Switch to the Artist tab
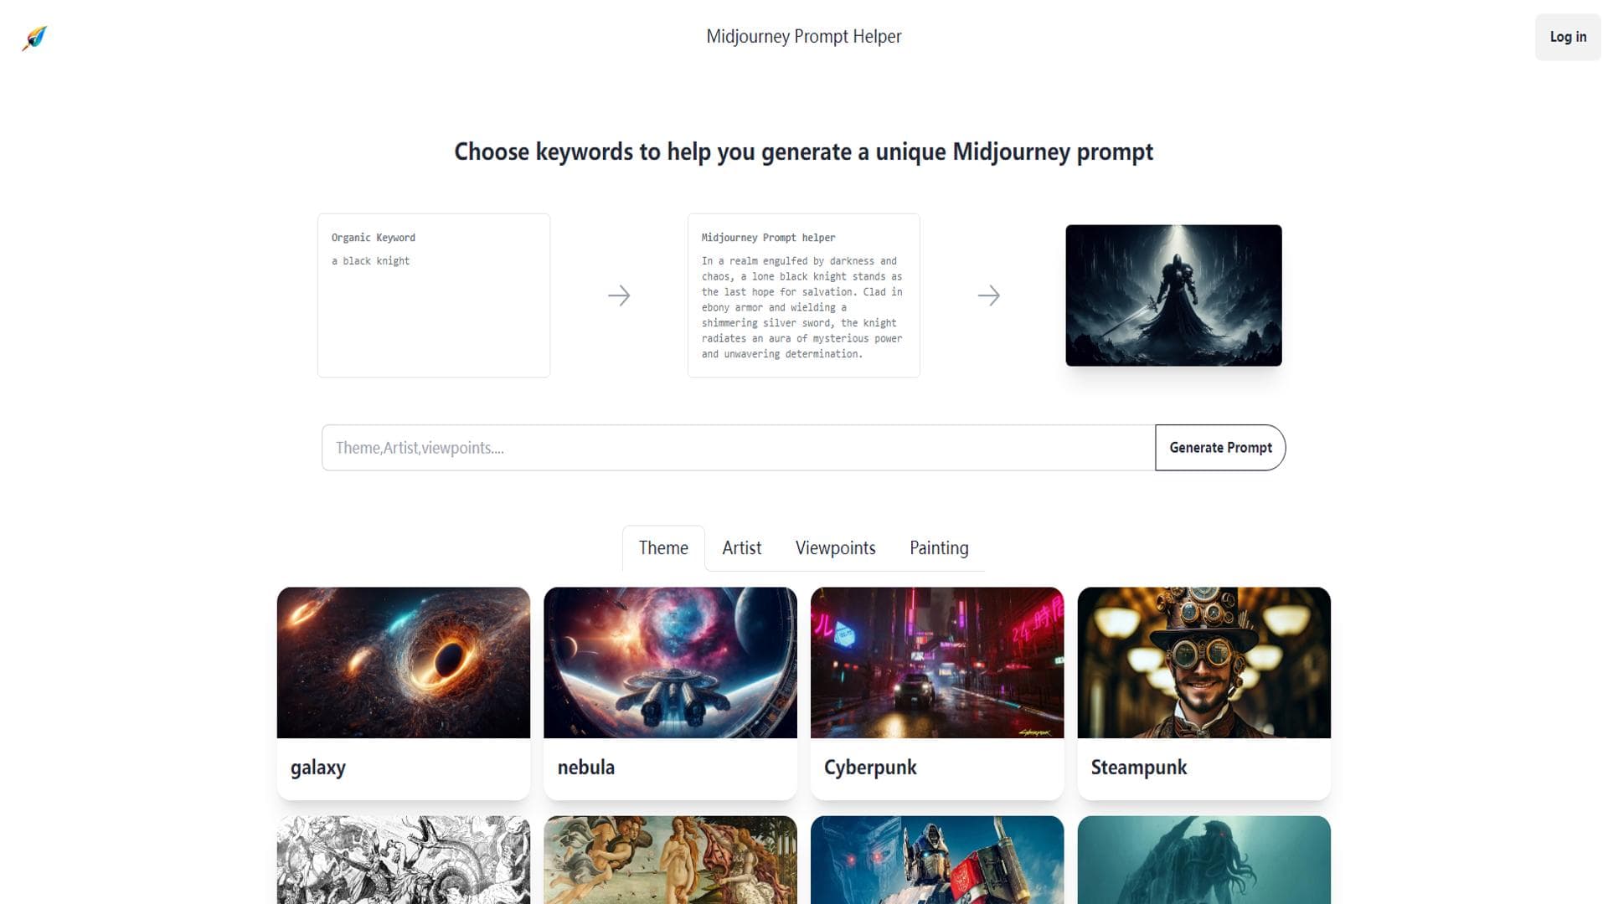This screenshot has height=904, width=1608. tap(742, 548)
